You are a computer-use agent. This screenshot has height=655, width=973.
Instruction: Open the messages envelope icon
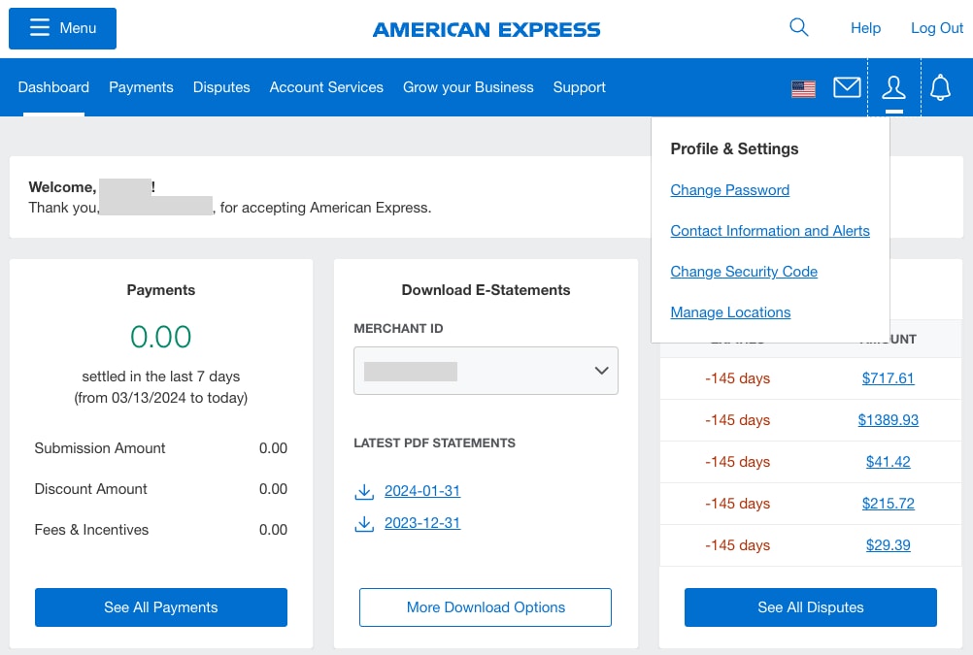tap(846, 86)
